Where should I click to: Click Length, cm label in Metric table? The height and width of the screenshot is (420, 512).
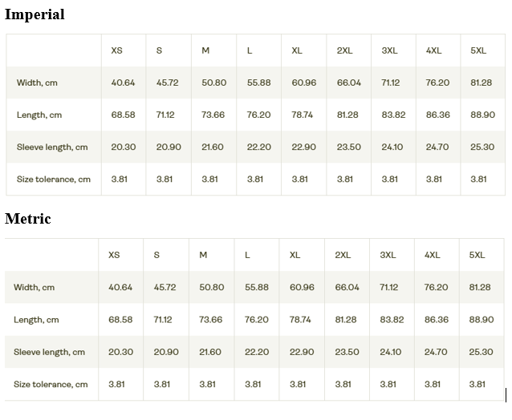[x=36, y=320]
